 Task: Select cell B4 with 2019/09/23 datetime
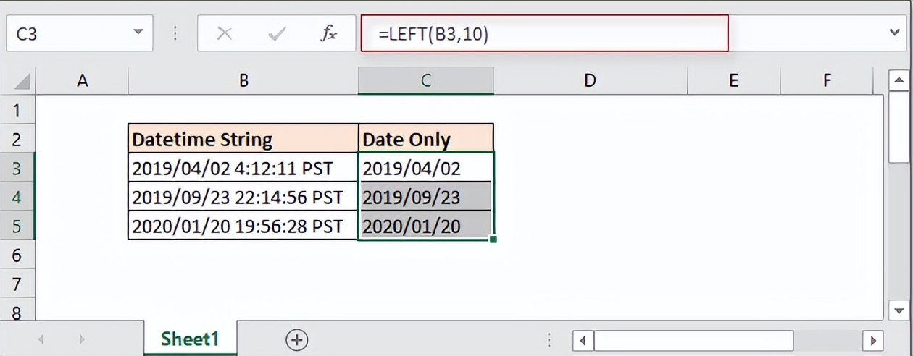tap(243, 197)
